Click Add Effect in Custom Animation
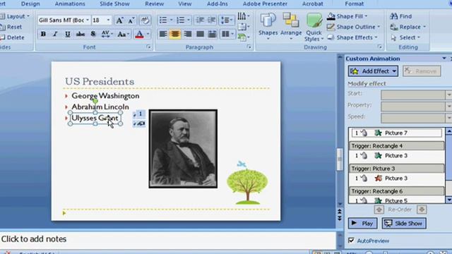 point(373,71)
